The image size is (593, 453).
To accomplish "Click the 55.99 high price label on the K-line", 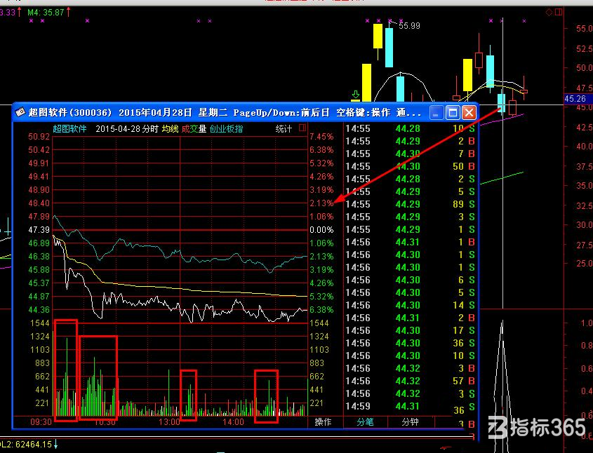I will click(x=409, y=26).
